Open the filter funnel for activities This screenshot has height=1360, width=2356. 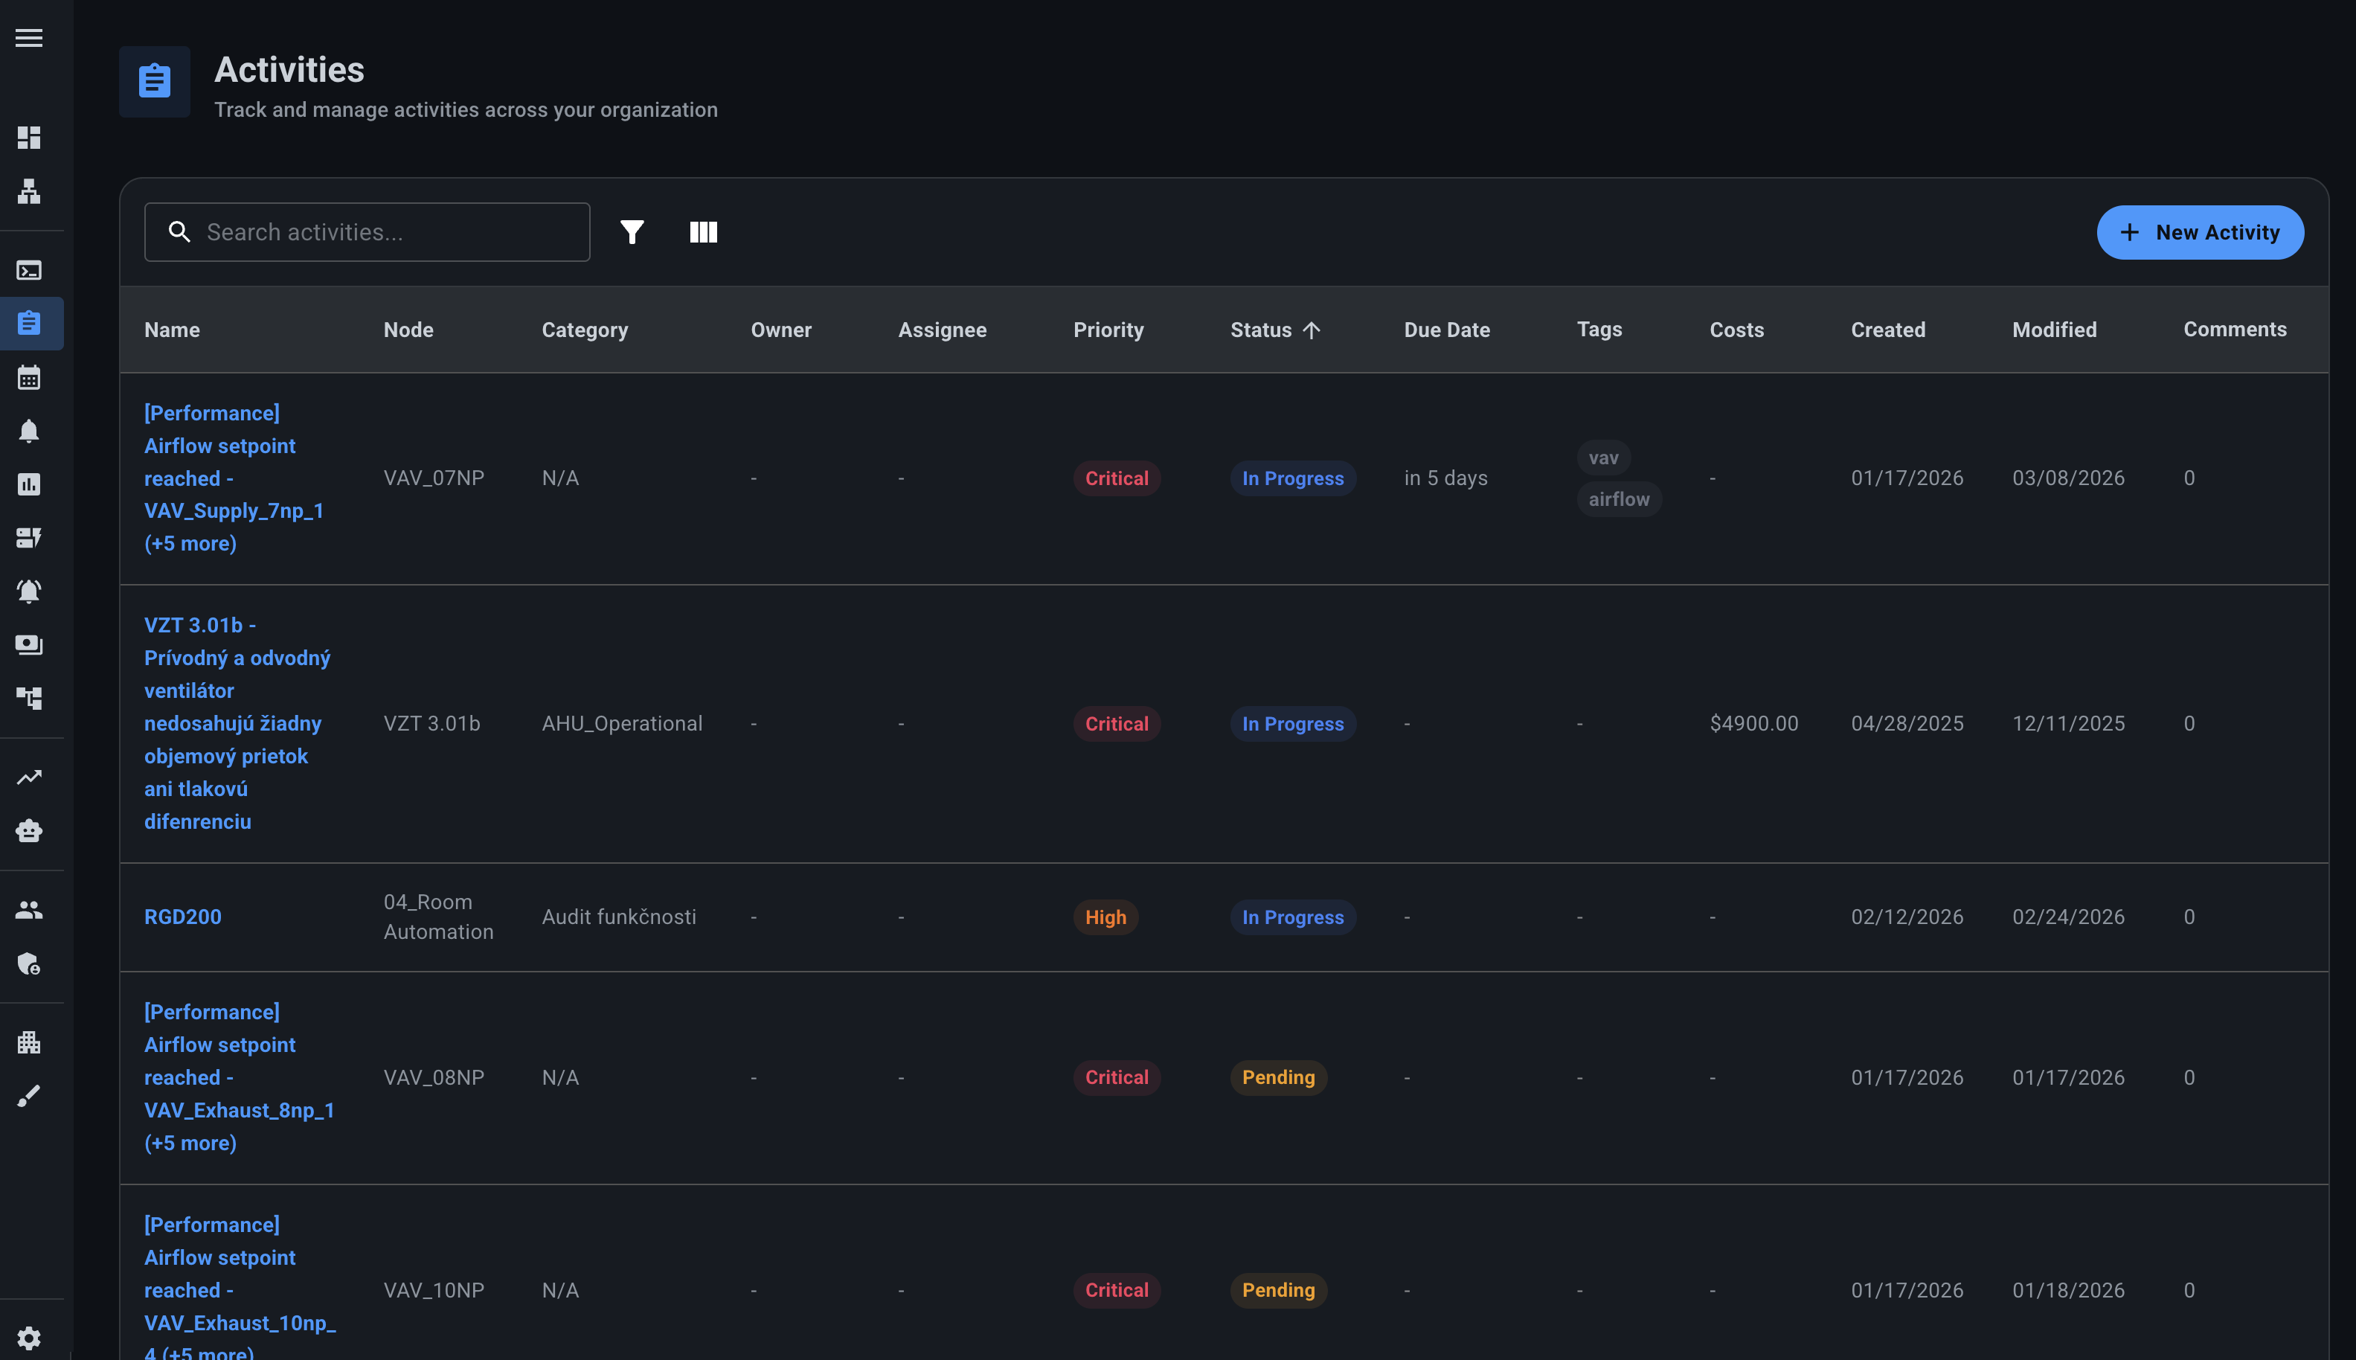click(x=632, y=231)
